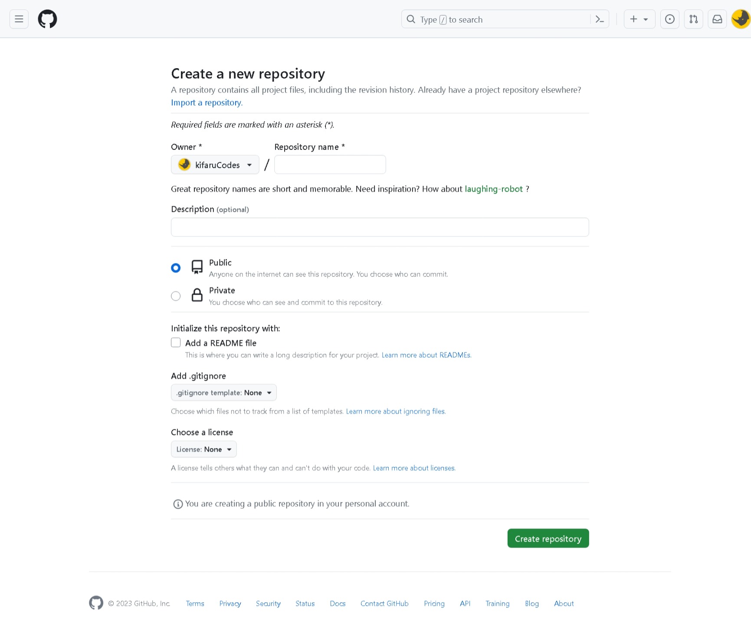Expand the kifaruCodes owner dropdown
The image size is (751, 639).
click(x=215, y=165)
